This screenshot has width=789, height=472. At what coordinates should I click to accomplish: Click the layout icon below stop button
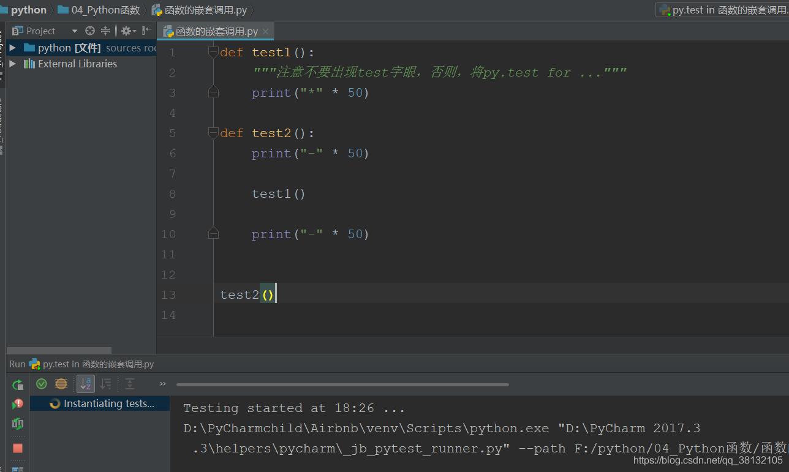click(x=18, y=470)
